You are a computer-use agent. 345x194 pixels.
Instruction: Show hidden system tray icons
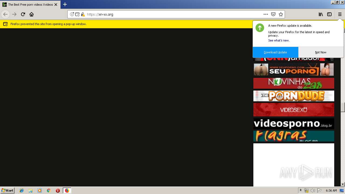[301, 190]
